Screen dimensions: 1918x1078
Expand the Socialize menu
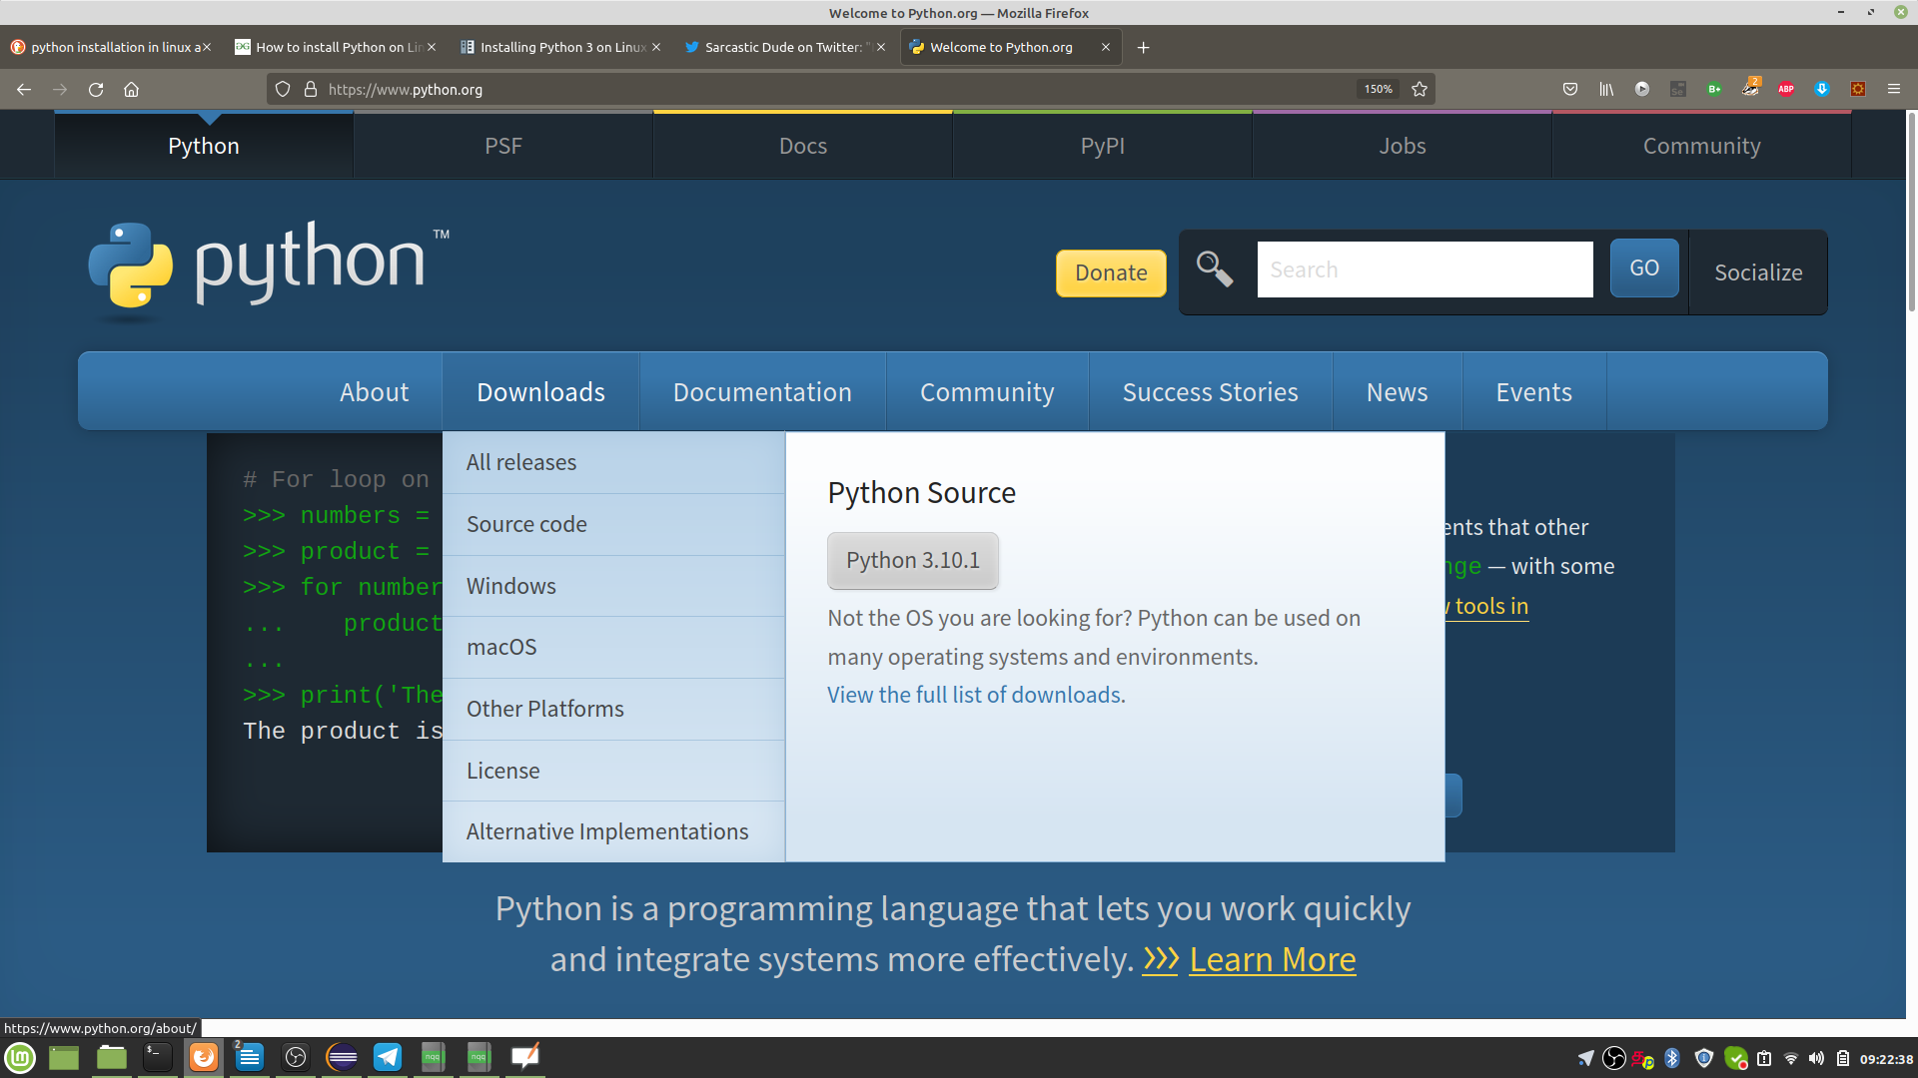[1758, 272]
